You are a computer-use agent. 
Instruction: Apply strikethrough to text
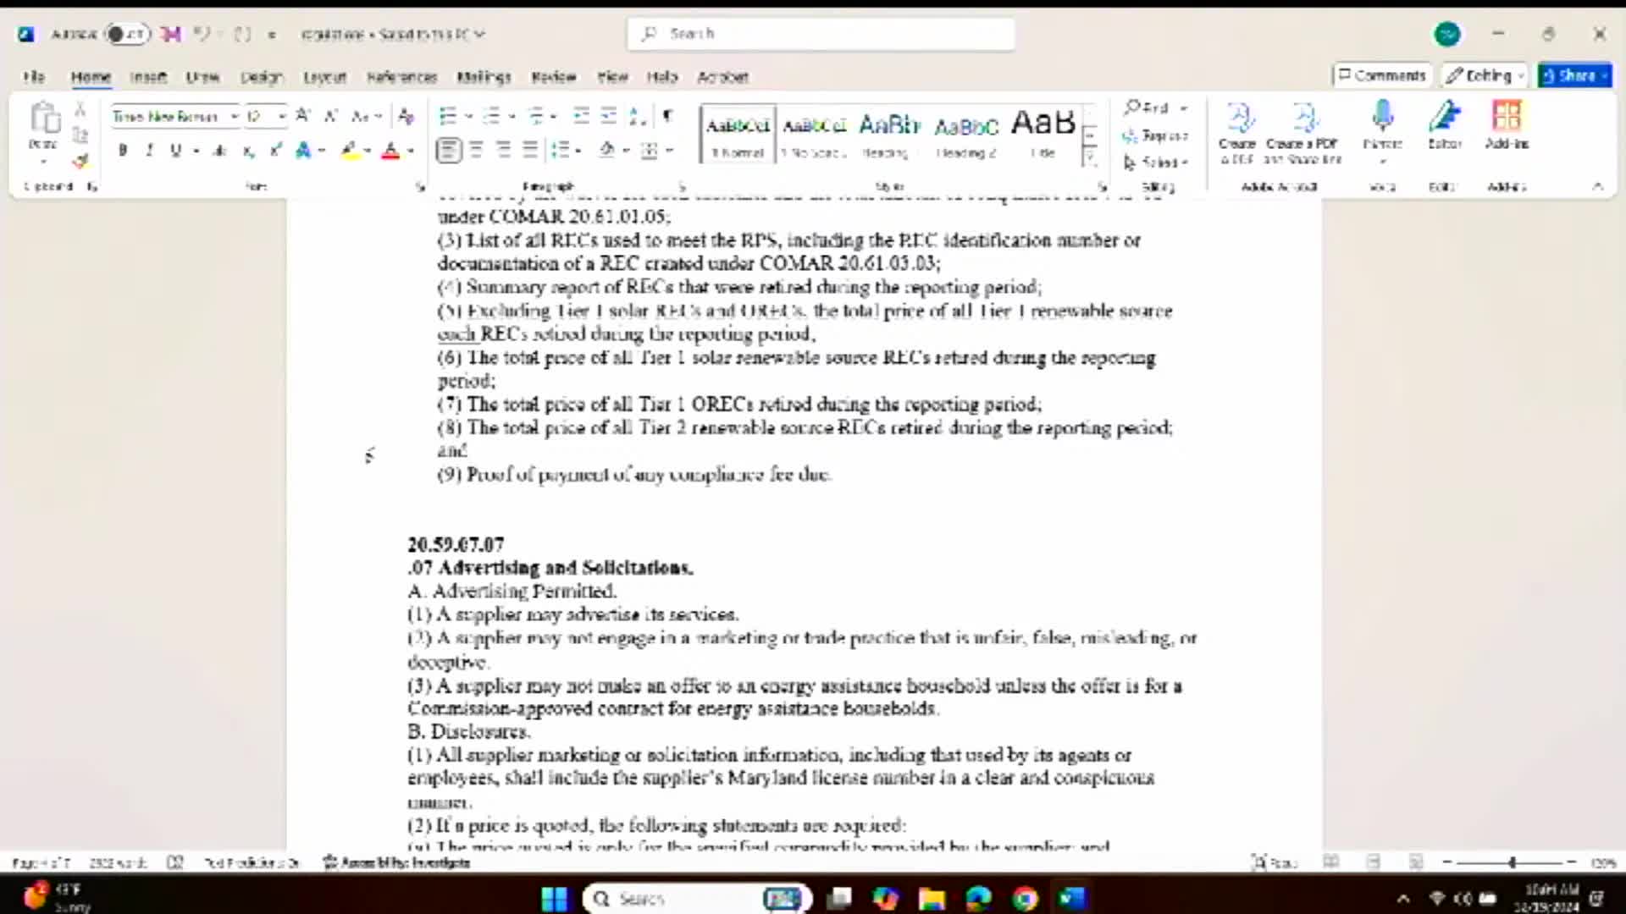click(219, 151)
